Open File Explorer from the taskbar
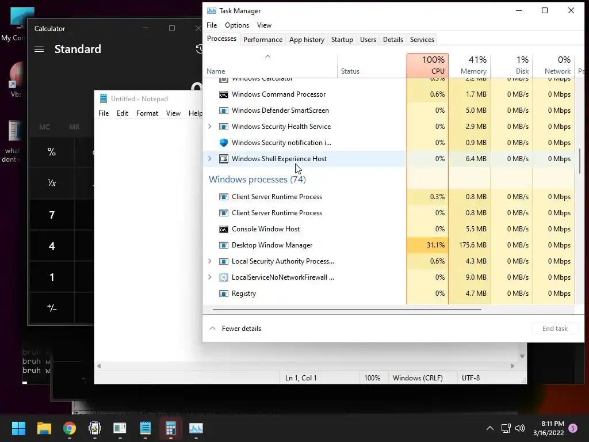589x442 pixels. 44,428
